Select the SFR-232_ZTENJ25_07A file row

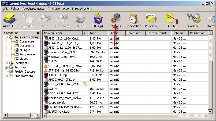pyautogui.click(x=125, y=66)
